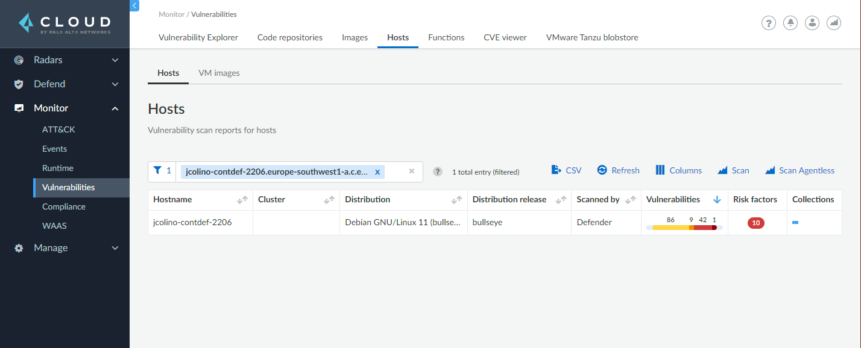Refresh the hosts vulnerability list
Image resolution: width=861 pixels, height=348 pixels.
click(618, 170)
